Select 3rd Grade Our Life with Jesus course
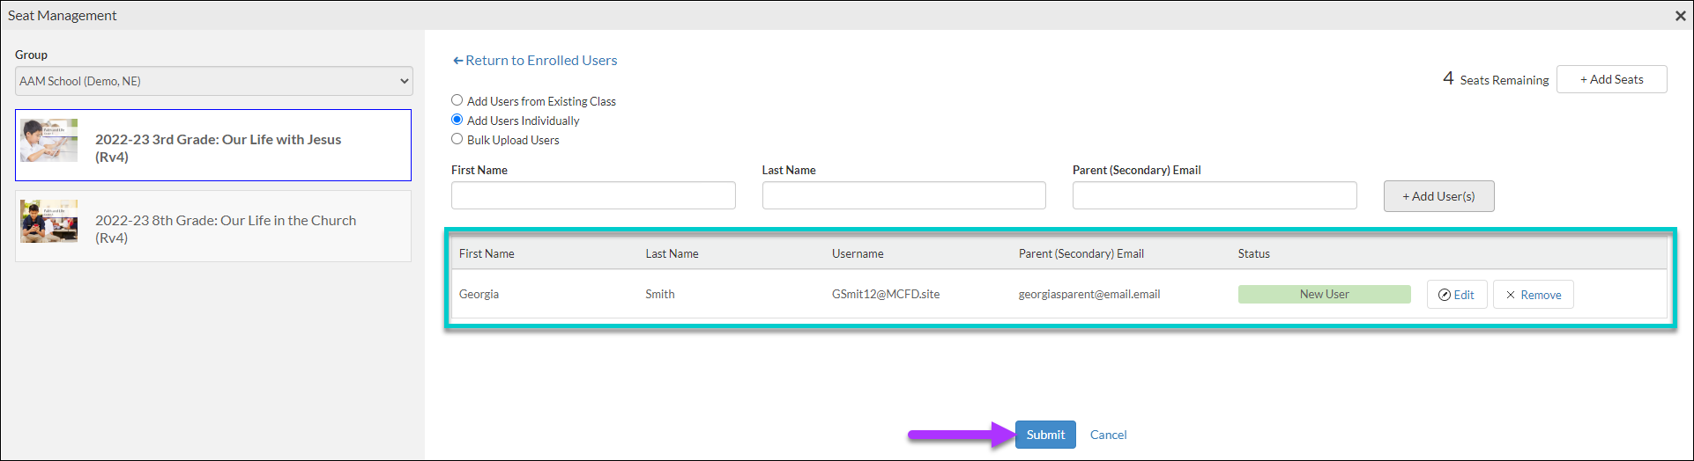This screenshot has height=461, width=1694. [x=218, y=147]
